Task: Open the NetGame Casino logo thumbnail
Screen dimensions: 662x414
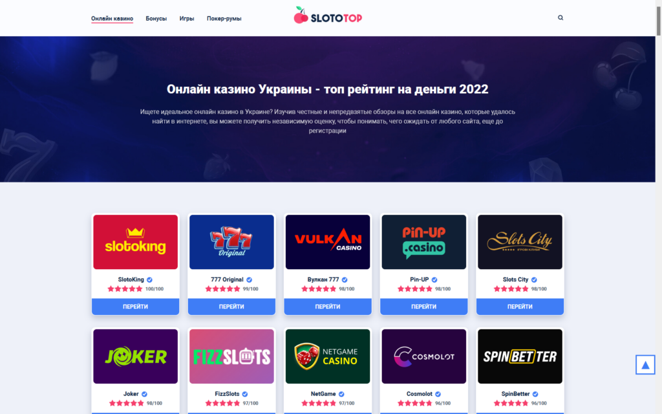Action: coord(328,356)
